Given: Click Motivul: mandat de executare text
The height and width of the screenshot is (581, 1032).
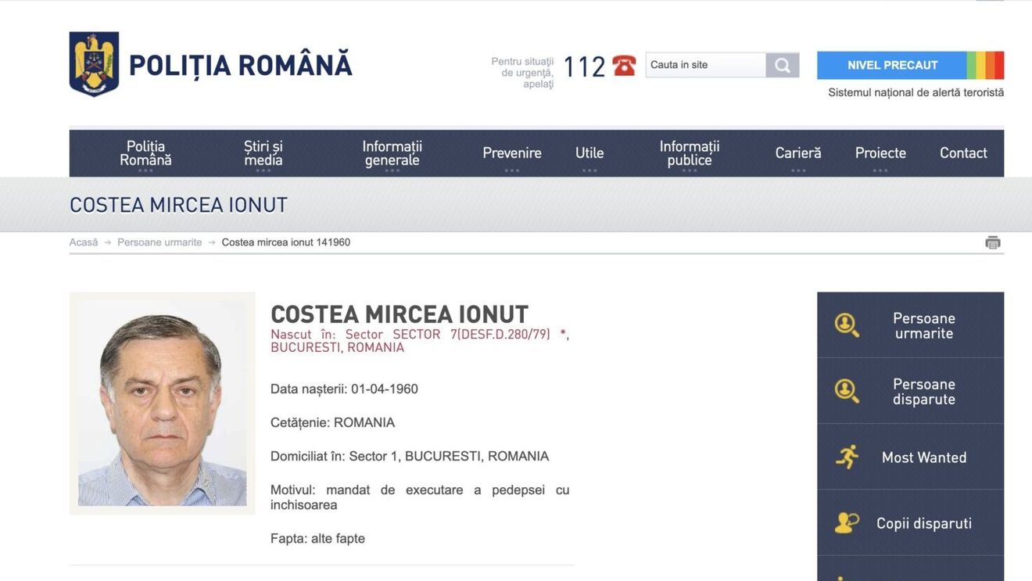Looking at the screenshot, I should pos(420,497).
